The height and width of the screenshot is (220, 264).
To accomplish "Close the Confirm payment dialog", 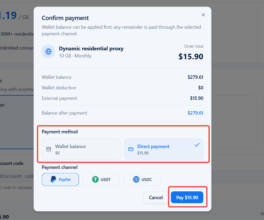I will click(203, 15).
